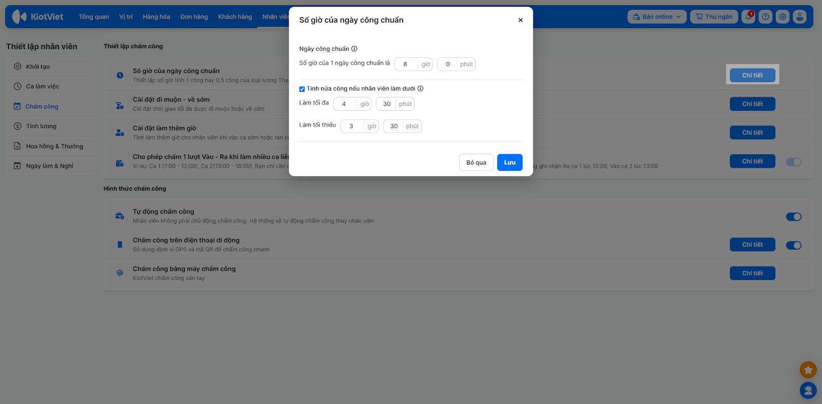Open the user account avatar
The height and width of the screenshot is (404, 822).
(x=799, y=17)
